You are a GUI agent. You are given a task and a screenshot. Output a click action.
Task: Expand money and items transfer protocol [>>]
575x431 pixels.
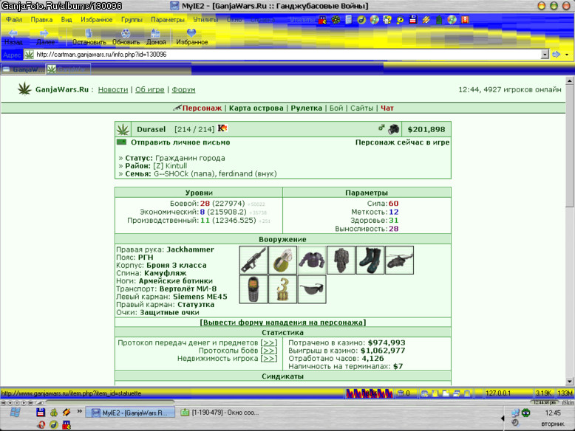[x=269, y=342]
